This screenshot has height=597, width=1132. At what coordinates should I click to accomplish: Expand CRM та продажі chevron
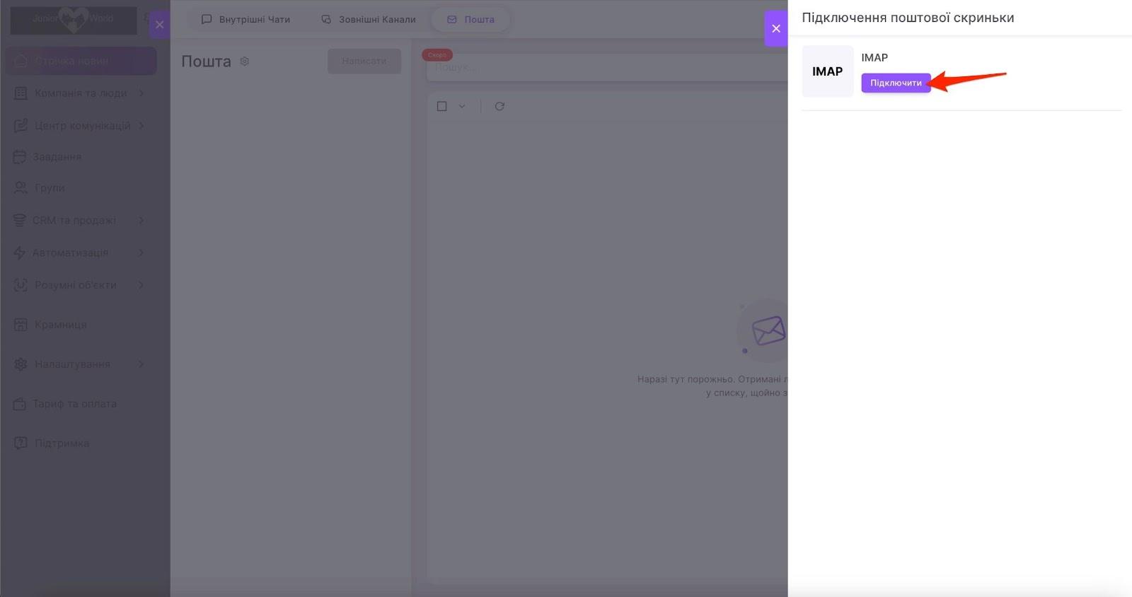[141, 221]
